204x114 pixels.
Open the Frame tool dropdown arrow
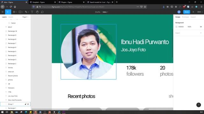click(16, 12)
